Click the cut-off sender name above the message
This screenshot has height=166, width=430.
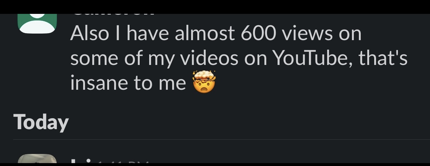point(113,15)
